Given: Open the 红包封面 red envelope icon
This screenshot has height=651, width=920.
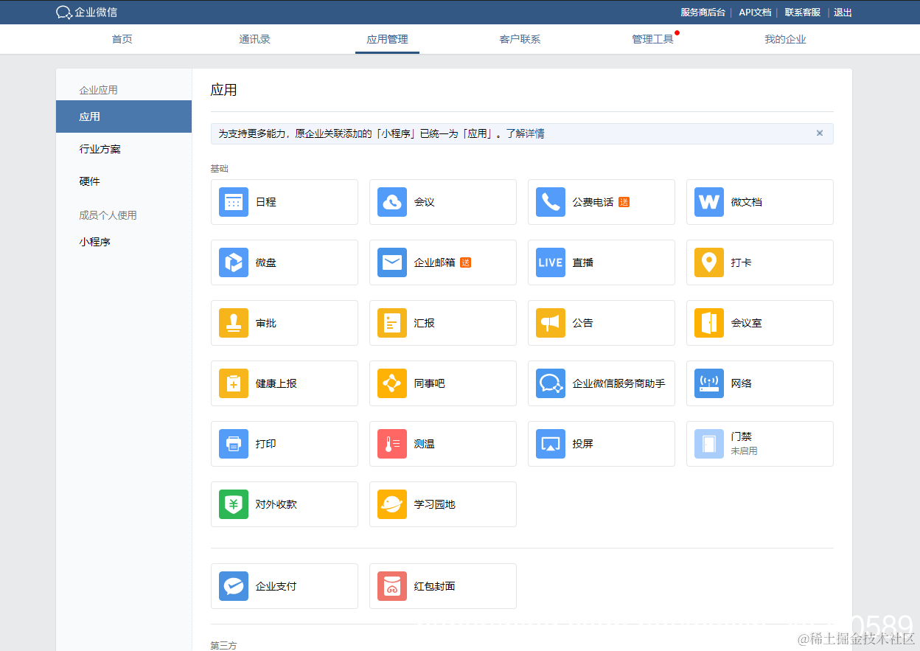Looking at the screenshot, I should [392, 586].
